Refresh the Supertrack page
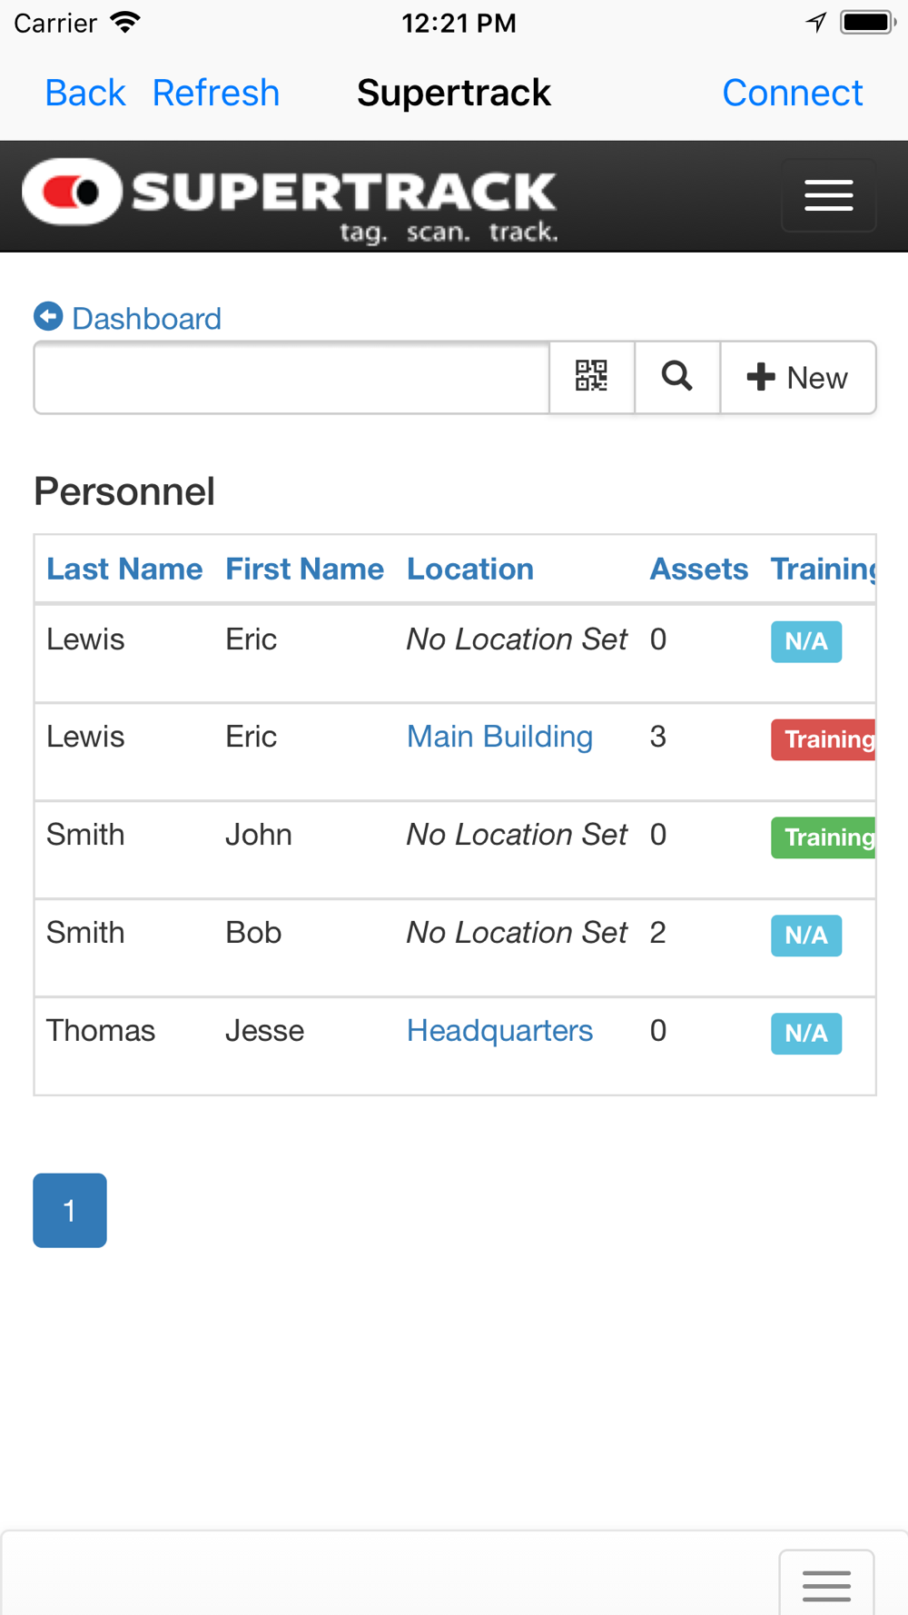 [x=216, y=93]
